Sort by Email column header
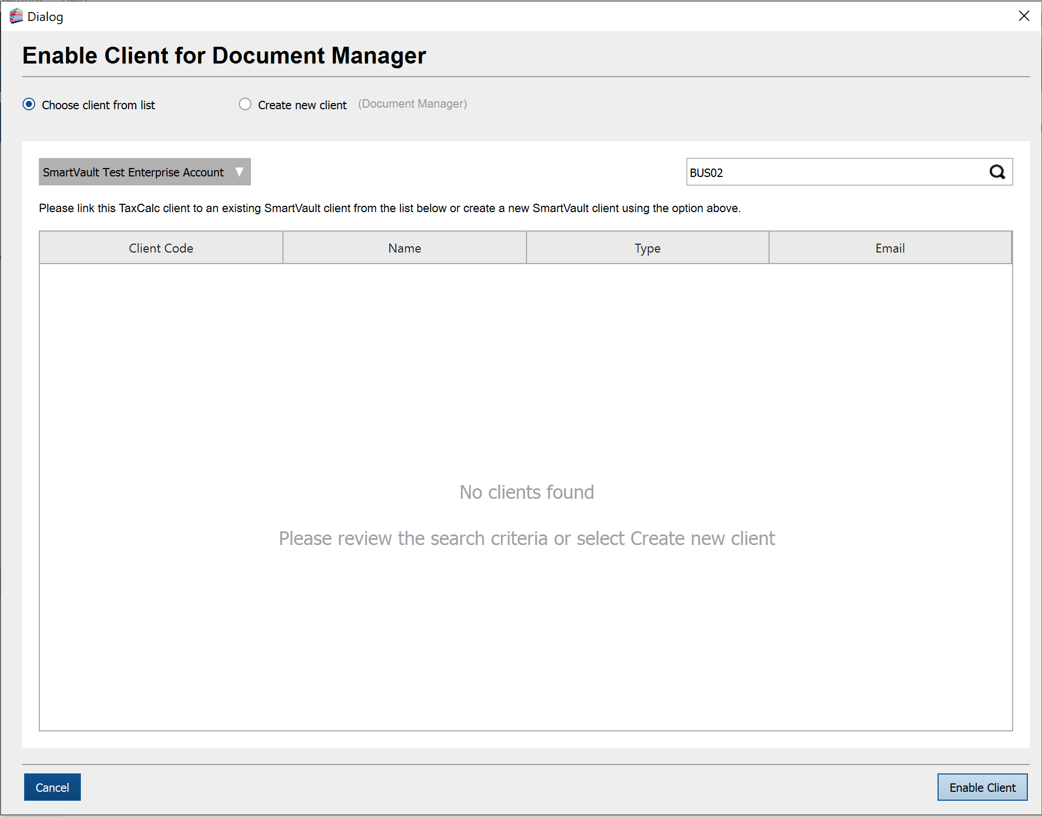Screen dimensions: 1042x817 point(890,248)
